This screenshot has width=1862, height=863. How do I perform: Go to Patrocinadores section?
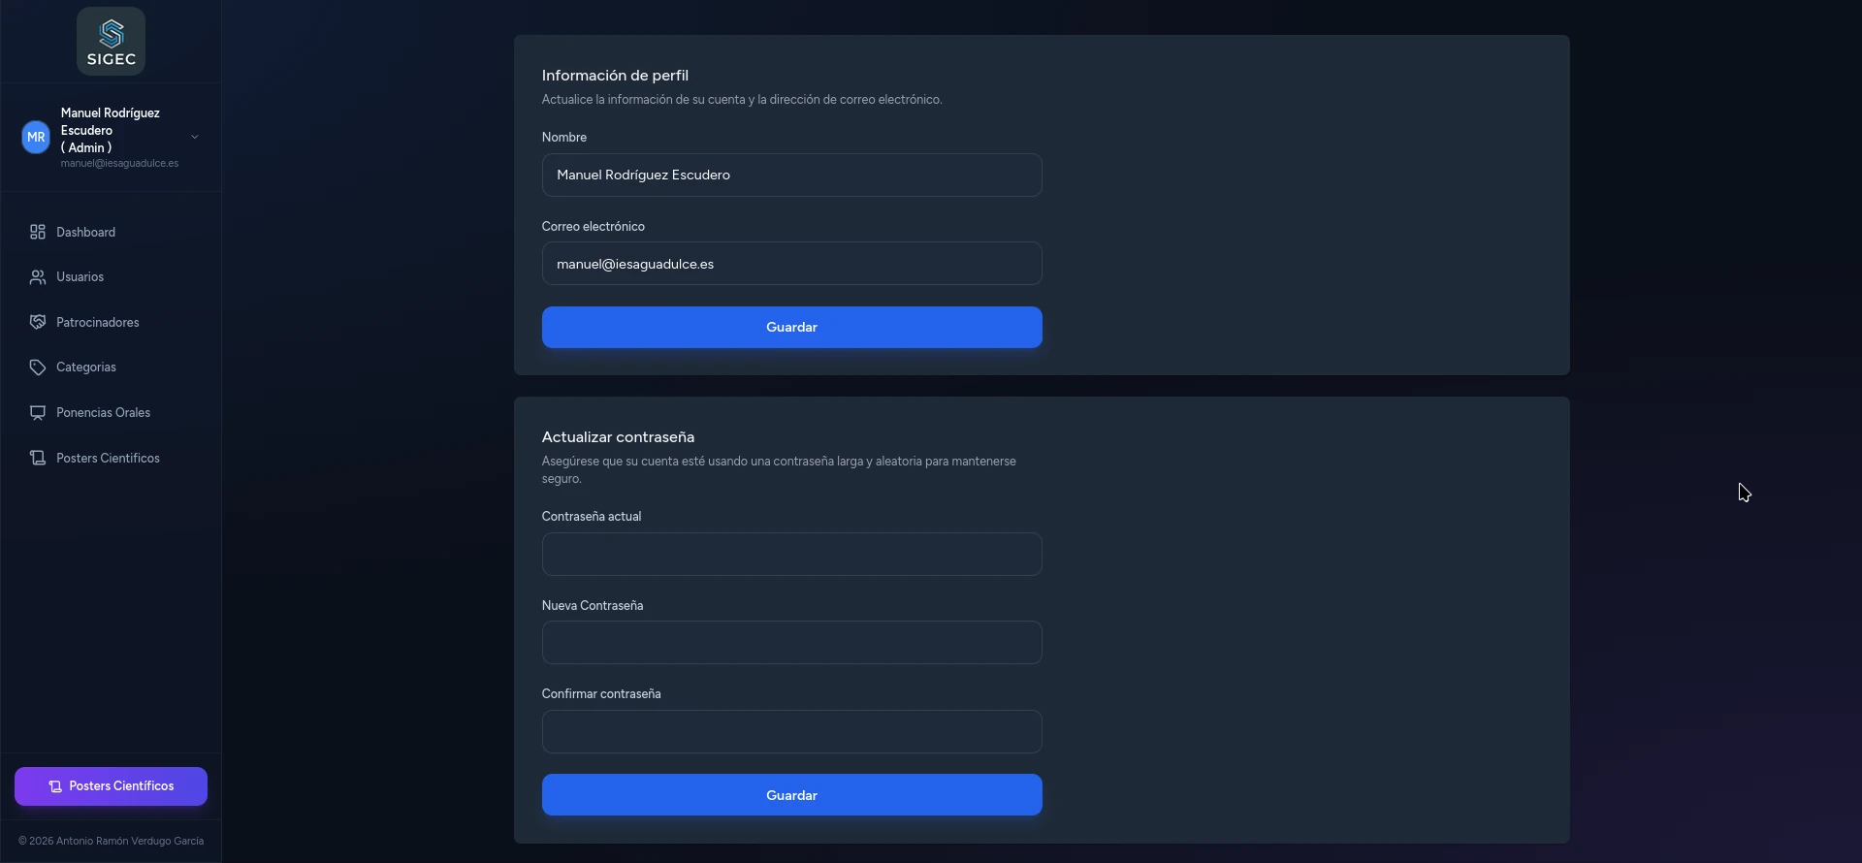click(x=97, y=323)
